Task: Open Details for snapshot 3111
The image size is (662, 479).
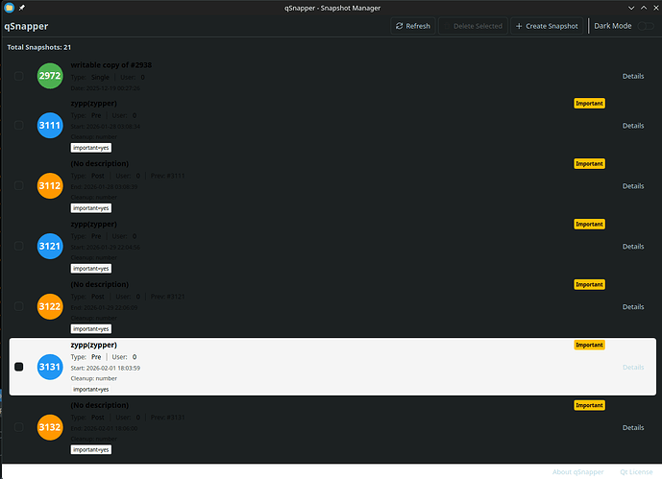Action: (632, 126)
